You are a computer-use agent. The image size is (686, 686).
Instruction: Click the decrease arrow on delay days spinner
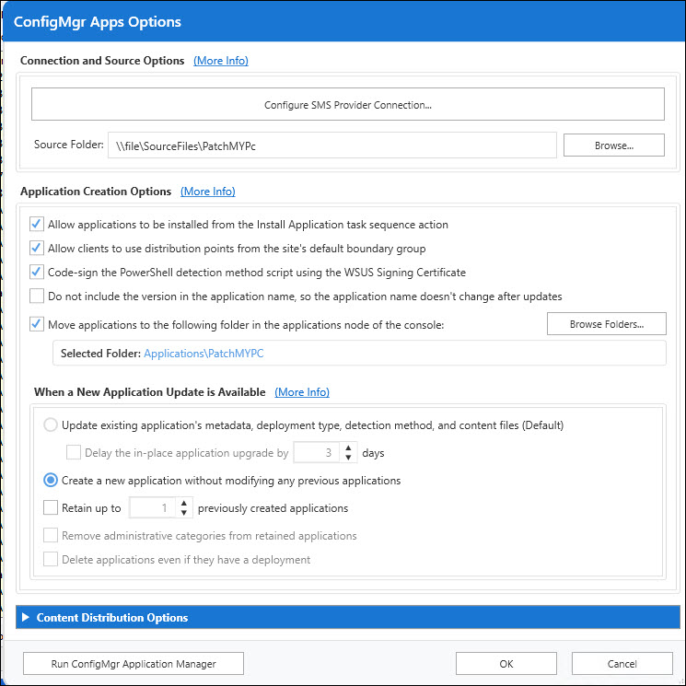coord(348,458)
